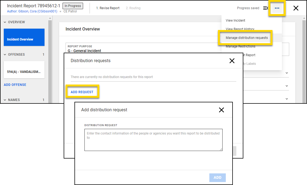Close the Add distribution request dialog
Screen dimensions: 307x185
pos(221,110)
